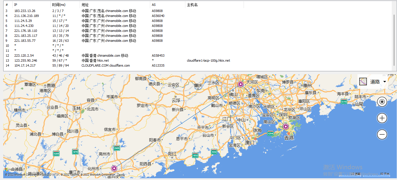Click the G59 highway shield on the map

coord(56,153)
